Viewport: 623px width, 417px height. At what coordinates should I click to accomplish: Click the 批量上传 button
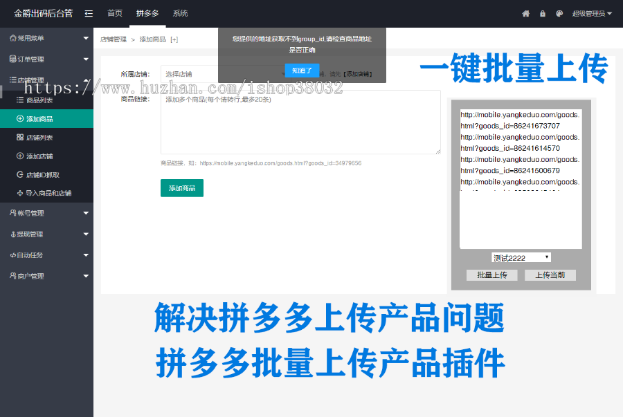tap(492, 275)
